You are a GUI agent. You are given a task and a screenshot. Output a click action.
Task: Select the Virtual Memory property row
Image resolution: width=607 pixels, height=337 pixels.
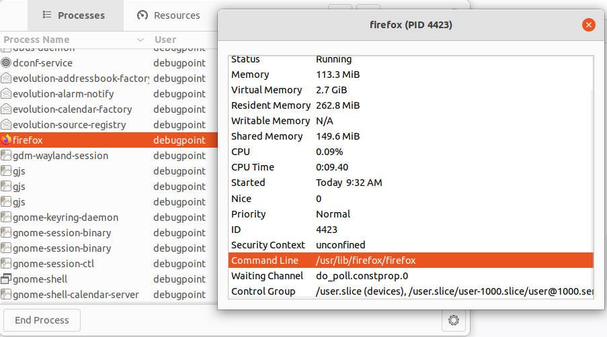(411, 90)
